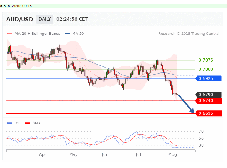Click the MA 20 + Bollinger Bands label
Image resolution: width=227 pixels, height=168 pixels.
pos(37,34)
